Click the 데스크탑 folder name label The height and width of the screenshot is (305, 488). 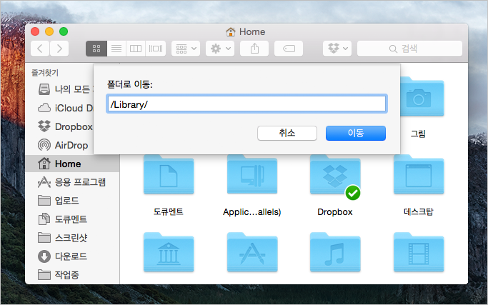click(418, 212)
